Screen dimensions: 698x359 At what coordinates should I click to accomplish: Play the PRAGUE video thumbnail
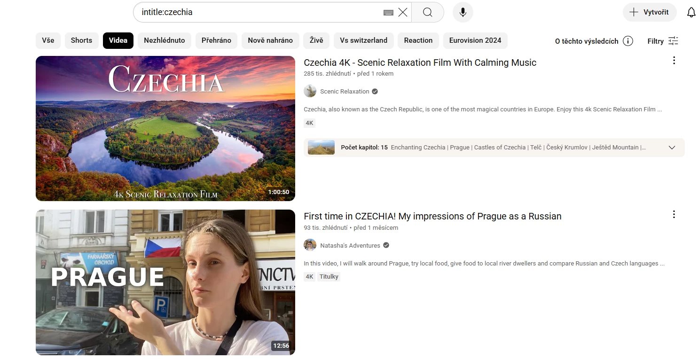click(x=165, y=282)
